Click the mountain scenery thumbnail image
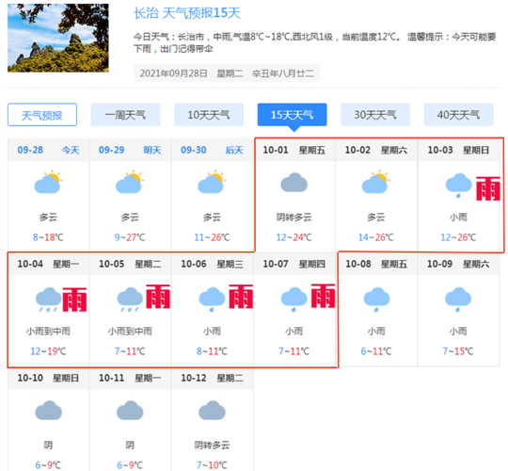The height and width of the screenshot is (471, 508). pyautogui.click(x=58, y=38)
